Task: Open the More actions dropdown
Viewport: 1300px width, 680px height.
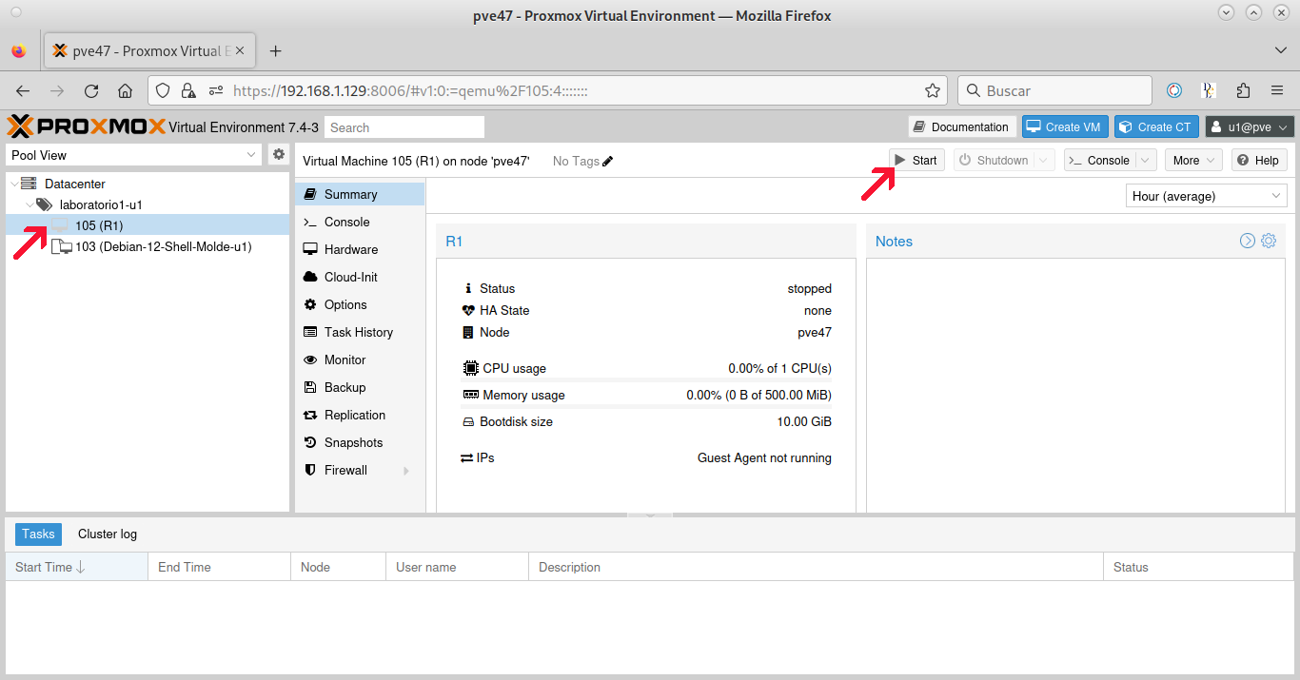Action: coord(1195,160)
